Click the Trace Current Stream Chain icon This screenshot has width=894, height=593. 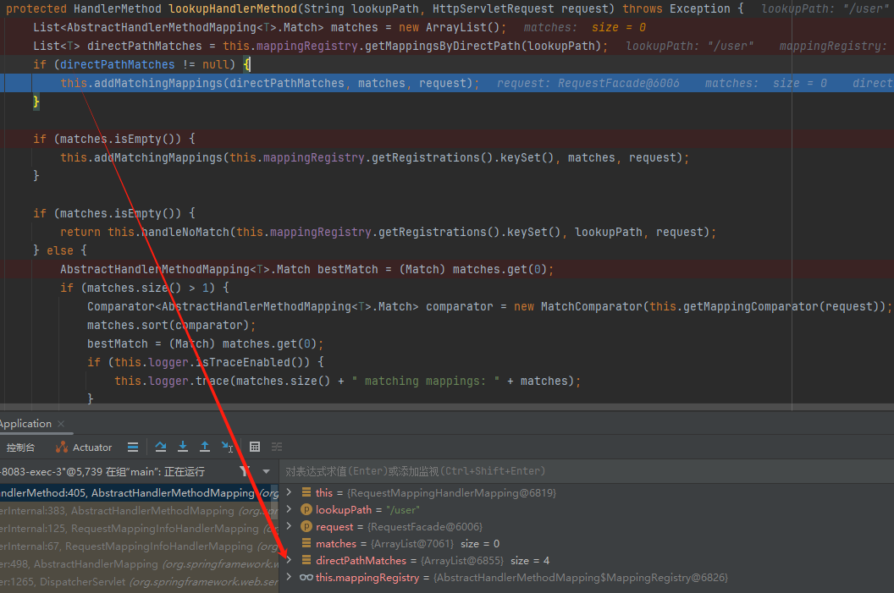[x=277, y=447]
